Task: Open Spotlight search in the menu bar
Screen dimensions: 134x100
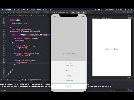Action: (x=125, y=9)
